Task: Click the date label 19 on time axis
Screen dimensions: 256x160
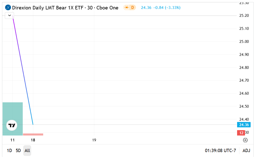Action: (94, 140)
